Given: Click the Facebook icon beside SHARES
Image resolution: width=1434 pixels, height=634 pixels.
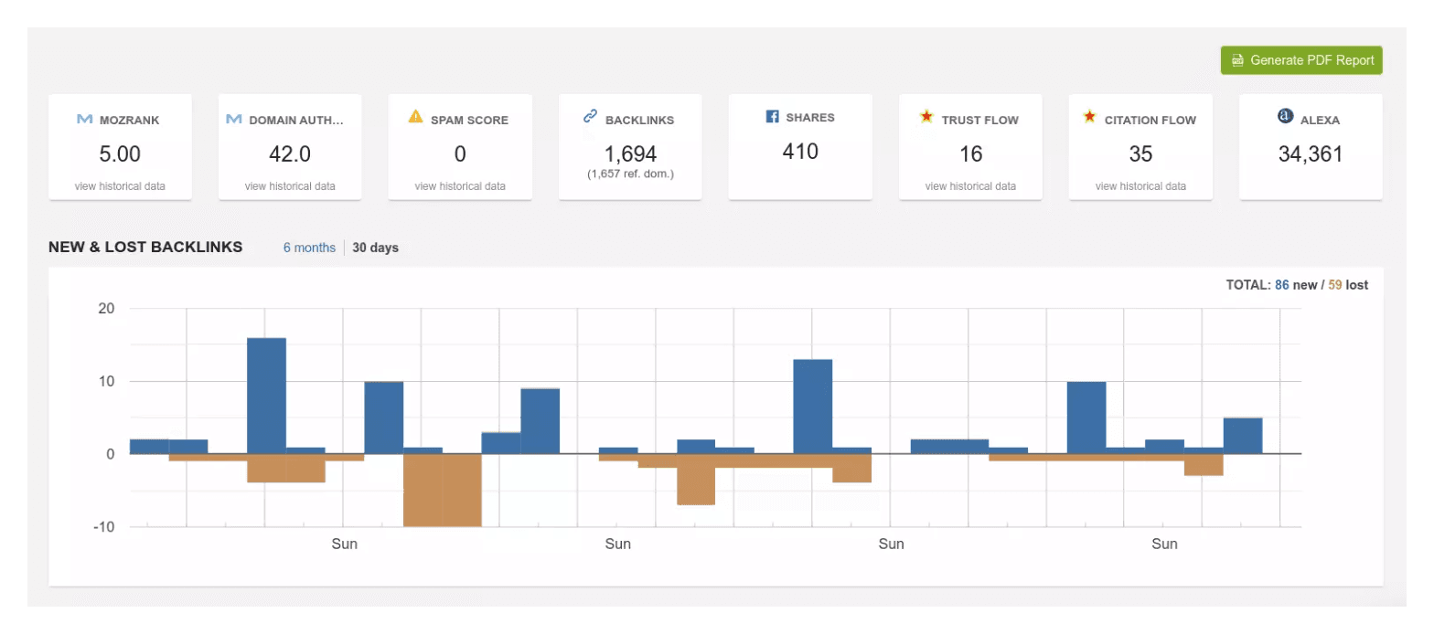Looking at the screenshot, I should 772,117.
